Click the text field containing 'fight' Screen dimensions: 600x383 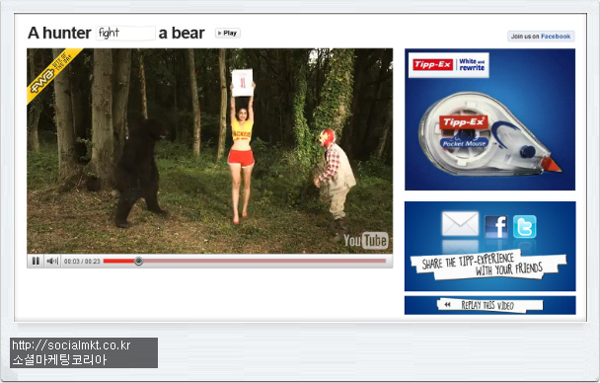125,34
